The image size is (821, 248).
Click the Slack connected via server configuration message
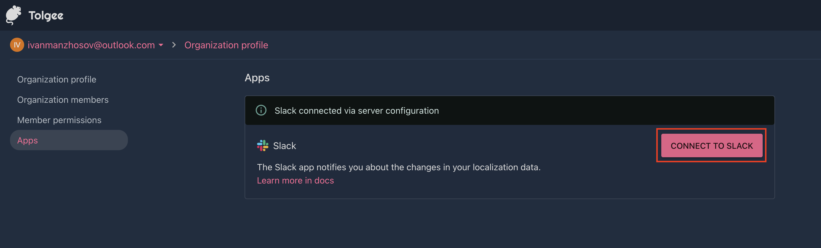tap(356, 110)
